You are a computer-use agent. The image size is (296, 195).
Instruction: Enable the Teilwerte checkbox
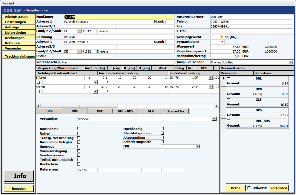click(249, 188)
